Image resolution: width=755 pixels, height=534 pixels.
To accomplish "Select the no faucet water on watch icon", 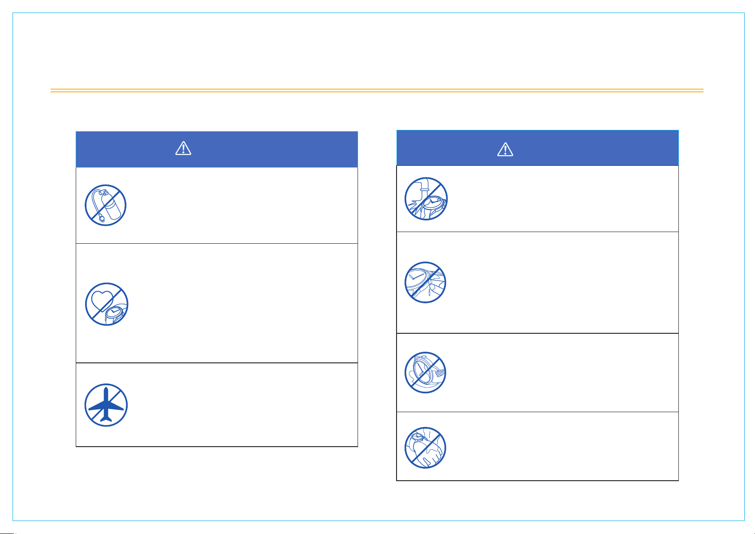I will [x=426, y=199].
